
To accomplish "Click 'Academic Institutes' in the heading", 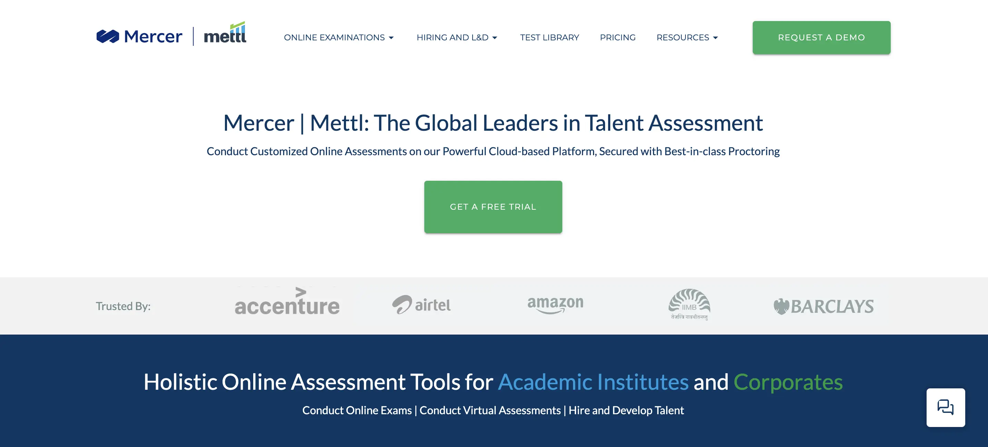I will [x=593, y=382].
